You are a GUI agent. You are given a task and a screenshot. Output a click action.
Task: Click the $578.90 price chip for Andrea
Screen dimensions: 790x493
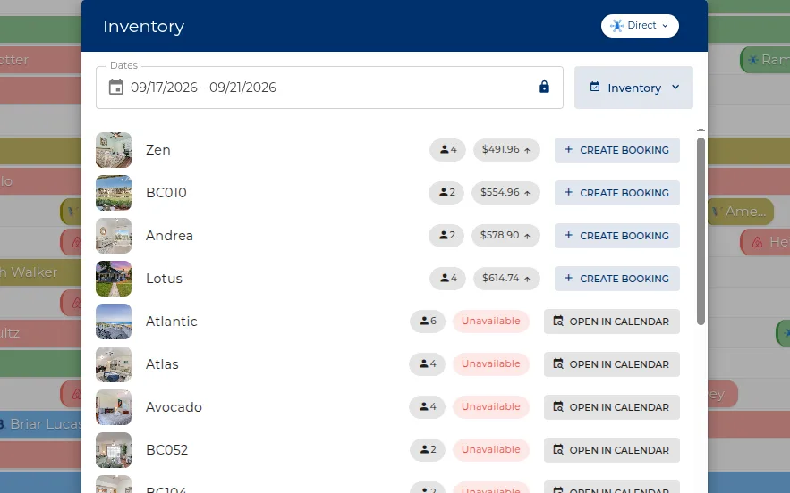click(505, 236)
